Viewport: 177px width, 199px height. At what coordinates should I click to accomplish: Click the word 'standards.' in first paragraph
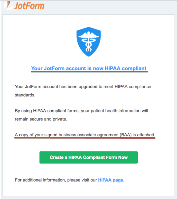pos(25,95)
